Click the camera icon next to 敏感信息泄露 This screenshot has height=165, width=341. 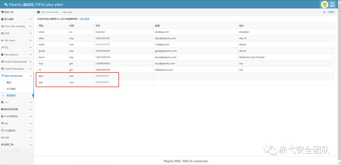3,109
